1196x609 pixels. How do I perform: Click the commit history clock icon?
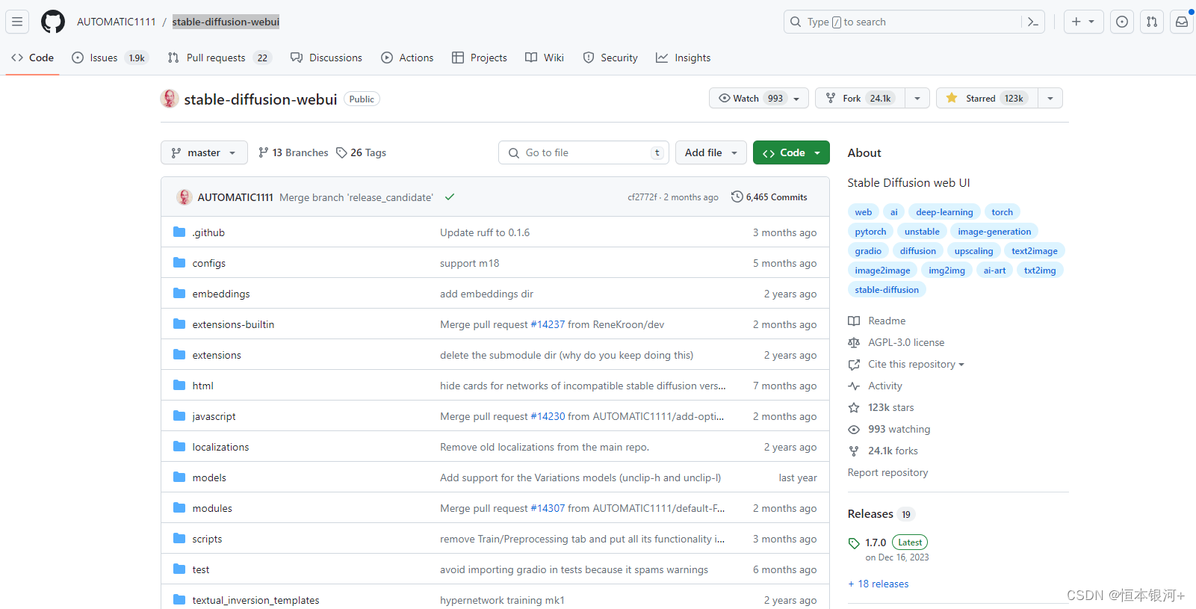pyautogui.click(x=737, y=197)
